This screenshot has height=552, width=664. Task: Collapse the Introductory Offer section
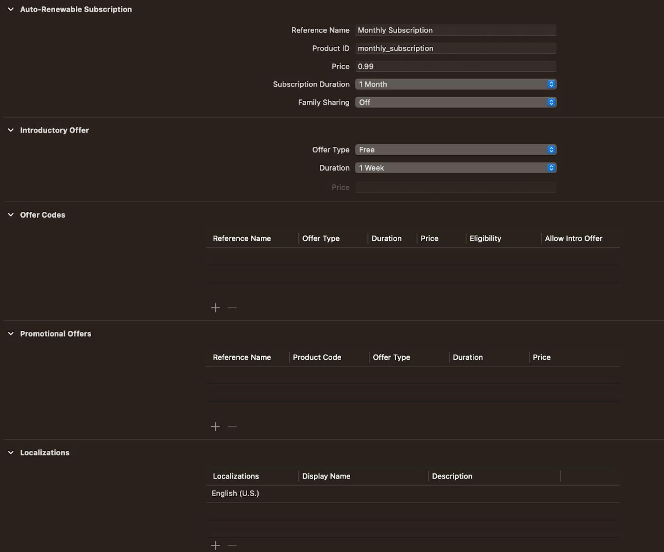(x=11, y=130)
